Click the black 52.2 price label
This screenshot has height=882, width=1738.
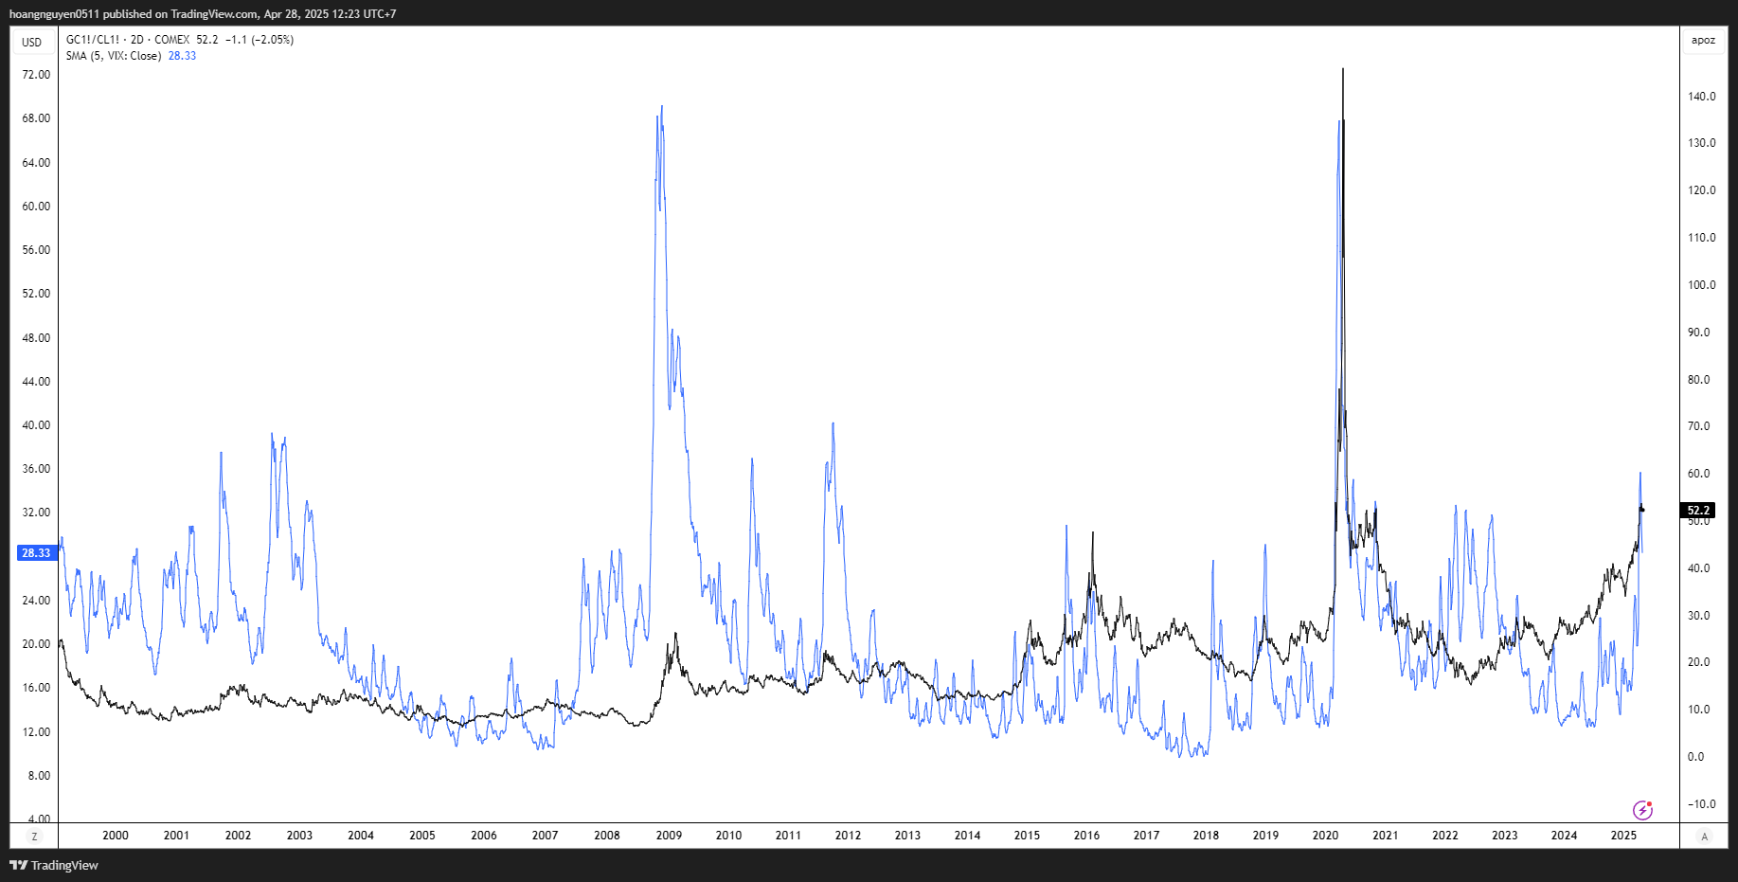(x=1698, y=511)
